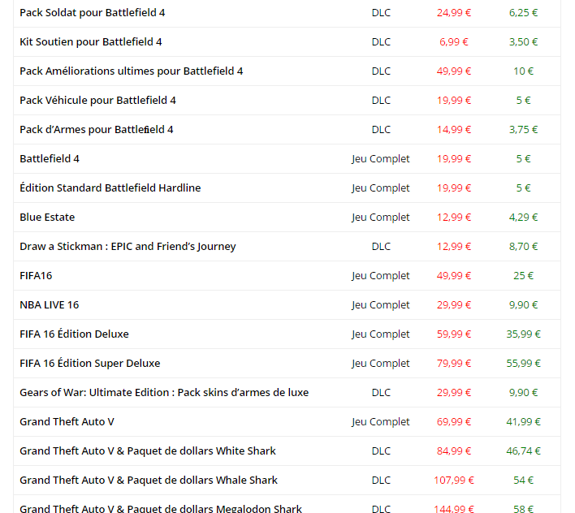
Task: Click the 59,99 € original price
Action: coord(454,334)
